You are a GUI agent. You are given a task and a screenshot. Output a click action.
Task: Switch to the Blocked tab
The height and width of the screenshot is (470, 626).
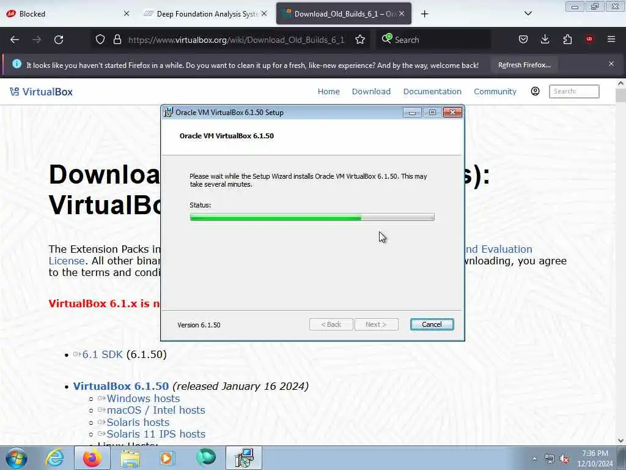point(68,13)
